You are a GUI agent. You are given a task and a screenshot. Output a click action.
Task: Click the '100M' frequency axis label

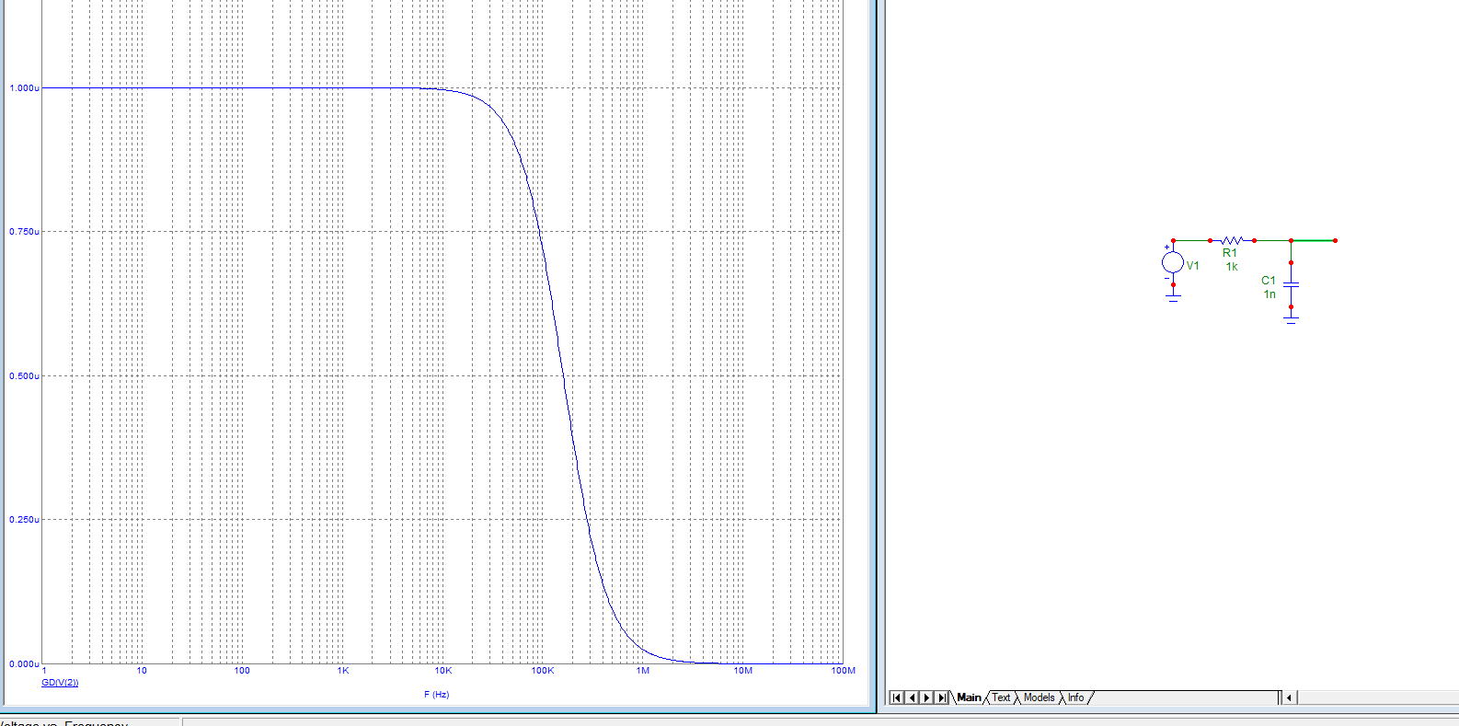(x=844, y=671)
